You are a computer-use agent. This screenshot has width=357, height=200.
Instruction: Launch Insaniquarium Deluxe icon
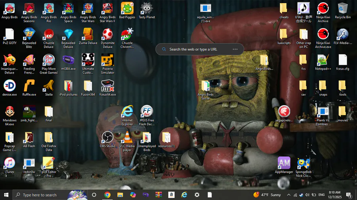point(10,64)
